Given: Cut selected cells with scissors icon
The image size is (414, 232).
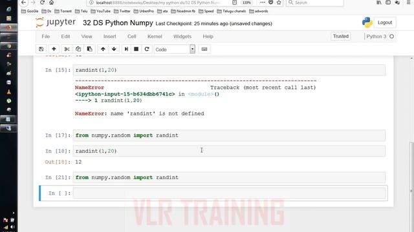Looking at the screenshot, I should (x=67, y=49).
